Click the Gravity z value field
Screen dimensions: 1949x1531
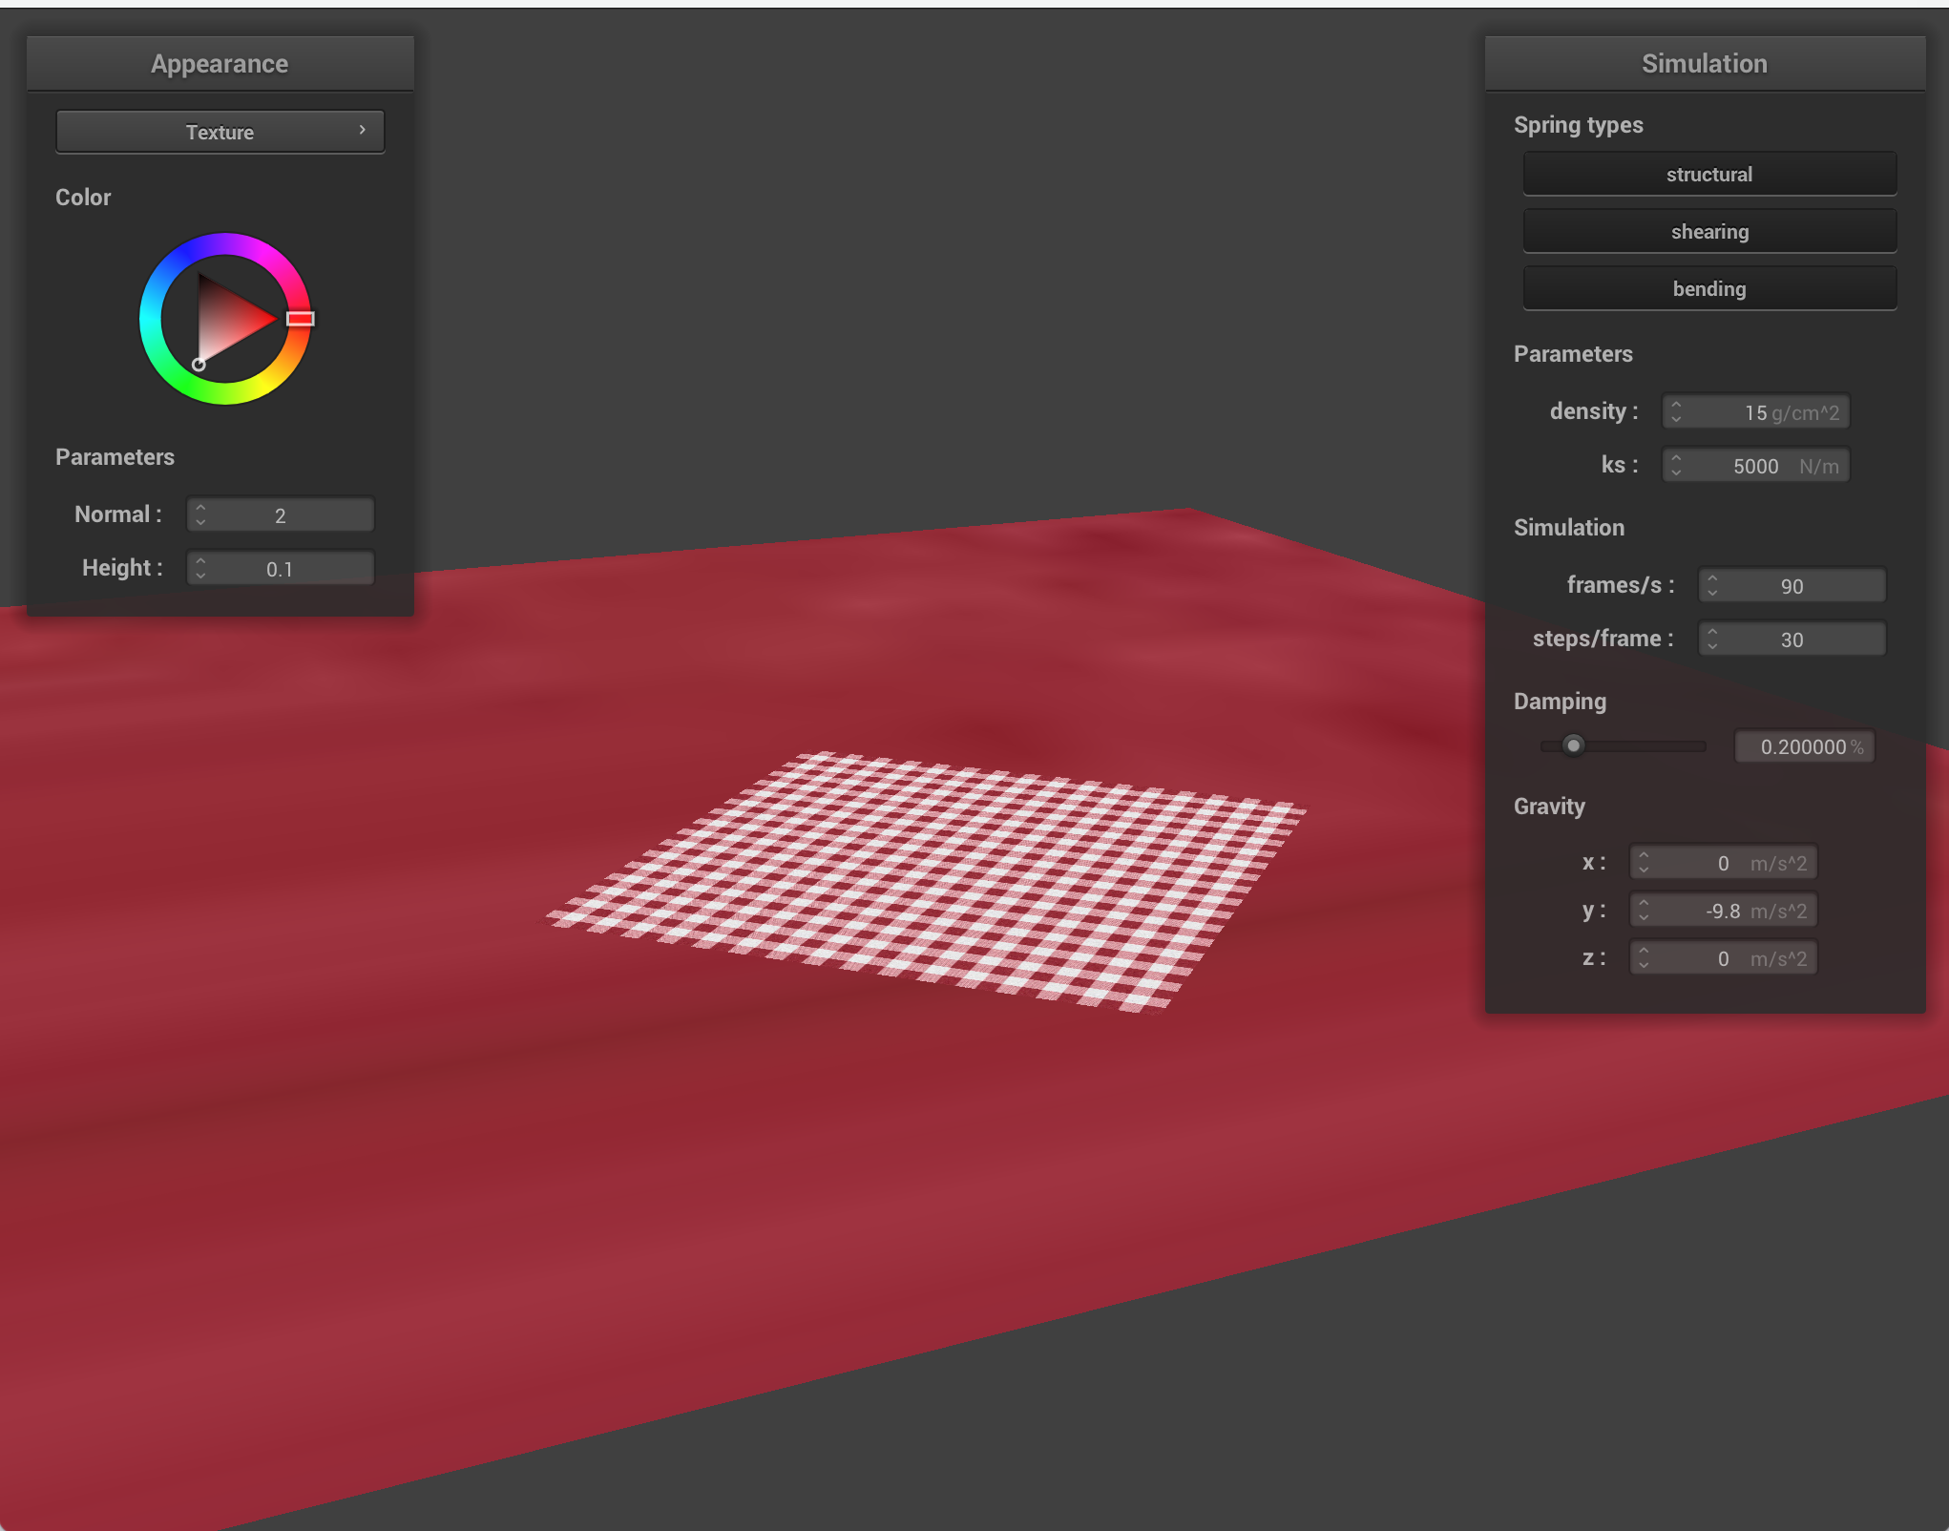(x=1723, y=958)
